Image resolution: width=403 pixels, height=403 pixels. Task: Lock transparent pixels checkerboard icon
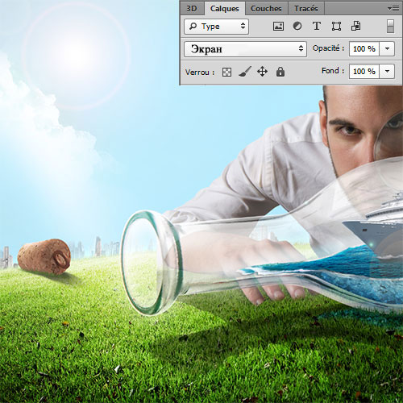[x=226, y=72]
